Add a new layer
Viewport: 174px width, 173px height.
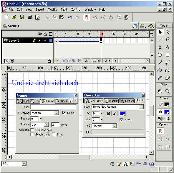click(6, 61)
